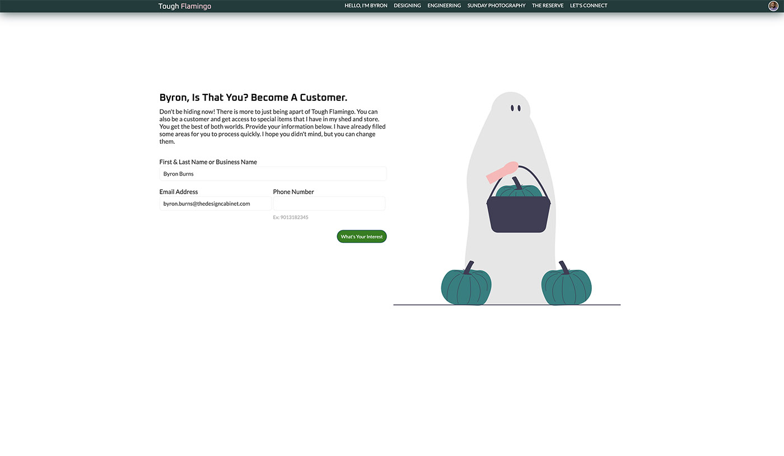Visit The Reserve page
The image size is (784, 456).
[548, 6]
